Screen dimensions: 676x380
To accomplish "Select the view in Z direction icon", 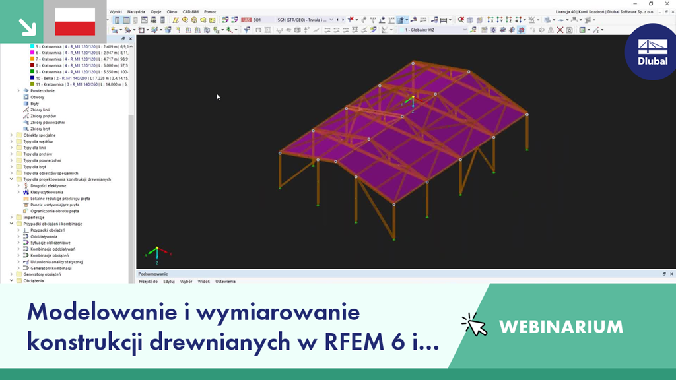I will (509, 20).
